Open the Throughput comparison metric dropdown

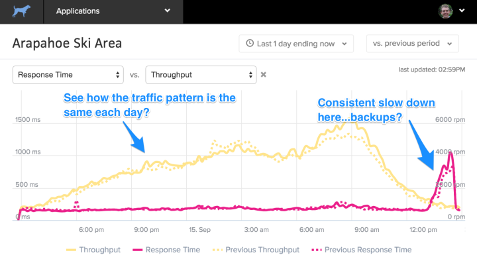click(201, 75)
